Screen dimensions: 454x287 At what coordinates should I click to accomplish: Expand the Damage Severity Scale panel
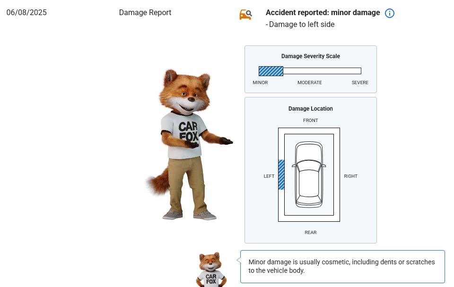[x=310, y=56]
